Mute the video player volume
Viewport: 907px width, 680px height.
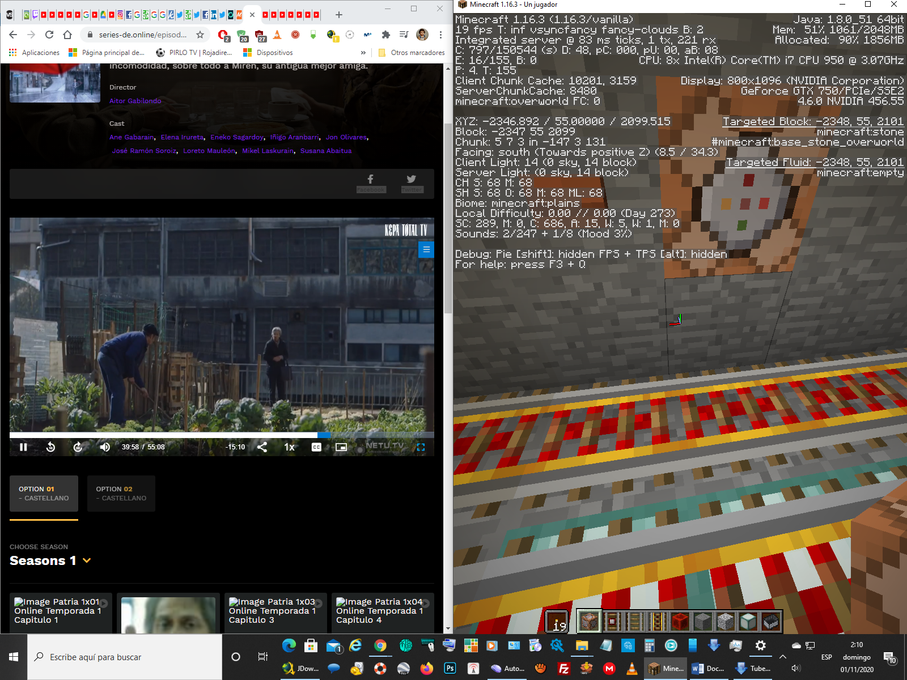pos(105,447)
